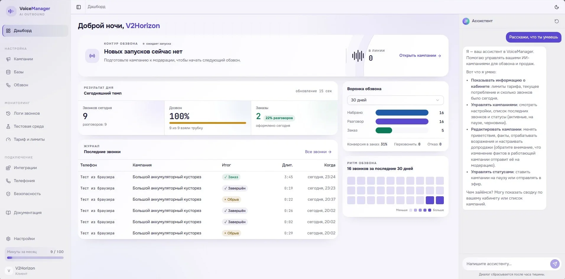This screenshot has width=565, height=279.
Task: Click Открыть кампании link
Action: click(x=420, y=56)
